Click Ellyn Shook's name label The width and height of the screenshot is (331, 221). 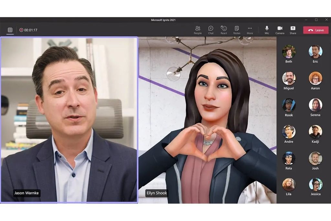pos(157,193)
